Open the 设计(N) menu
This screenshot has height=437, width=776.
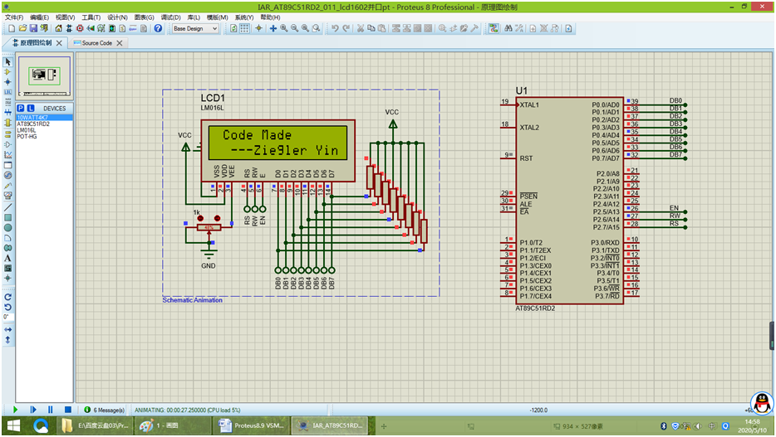point(117,17)
